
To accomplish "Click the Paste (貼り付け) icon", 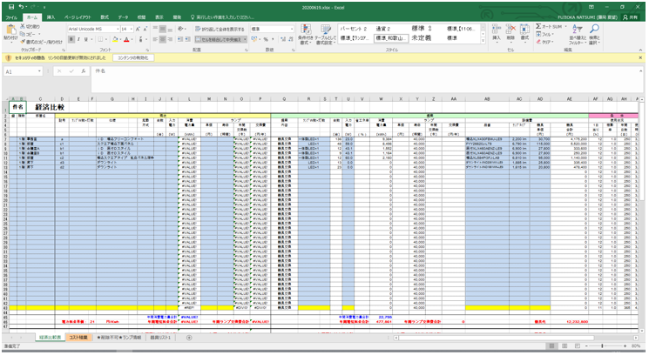I will coord(10,30).
